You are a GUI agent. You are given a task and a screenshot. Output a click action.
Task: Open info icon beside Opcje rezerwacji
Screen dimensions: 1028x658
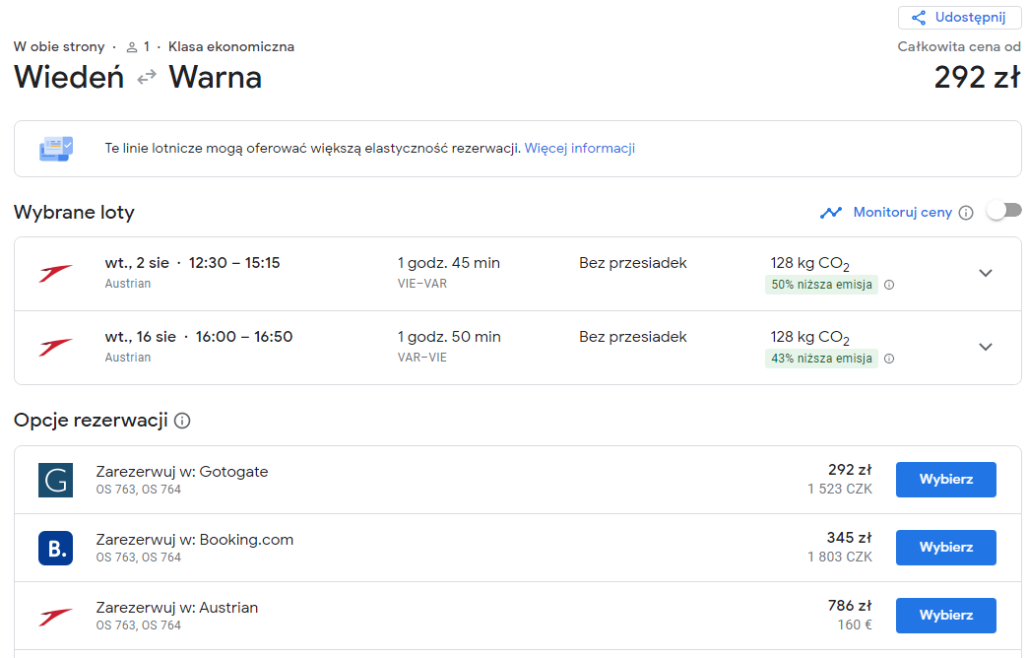tap(182, 421)
